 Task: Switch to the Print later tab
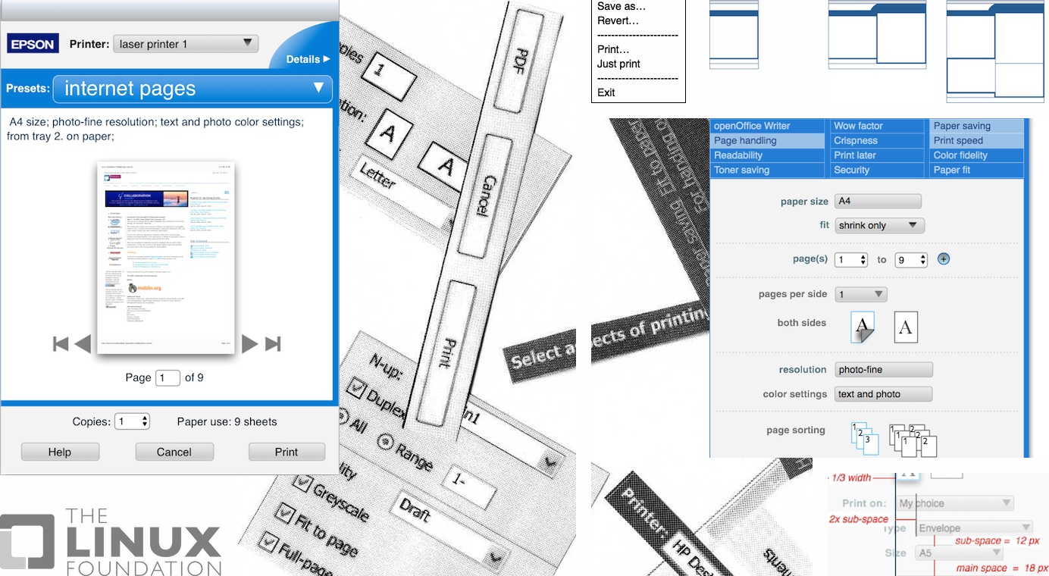coord(878,155)
